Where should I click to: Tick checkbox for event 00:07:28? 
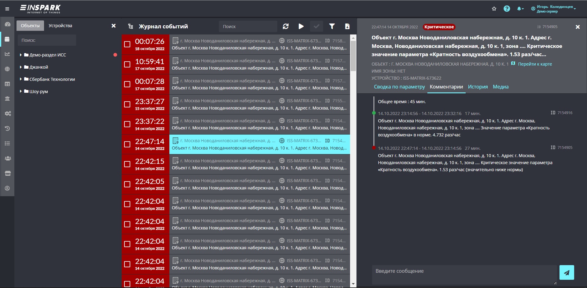pos(127,84)
